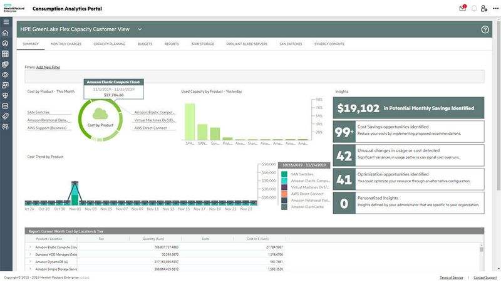This screenshot has width=501, height=282.
Task: Click the Virtual Machines Dv3 legend swatch
Action: coord(284,187)
